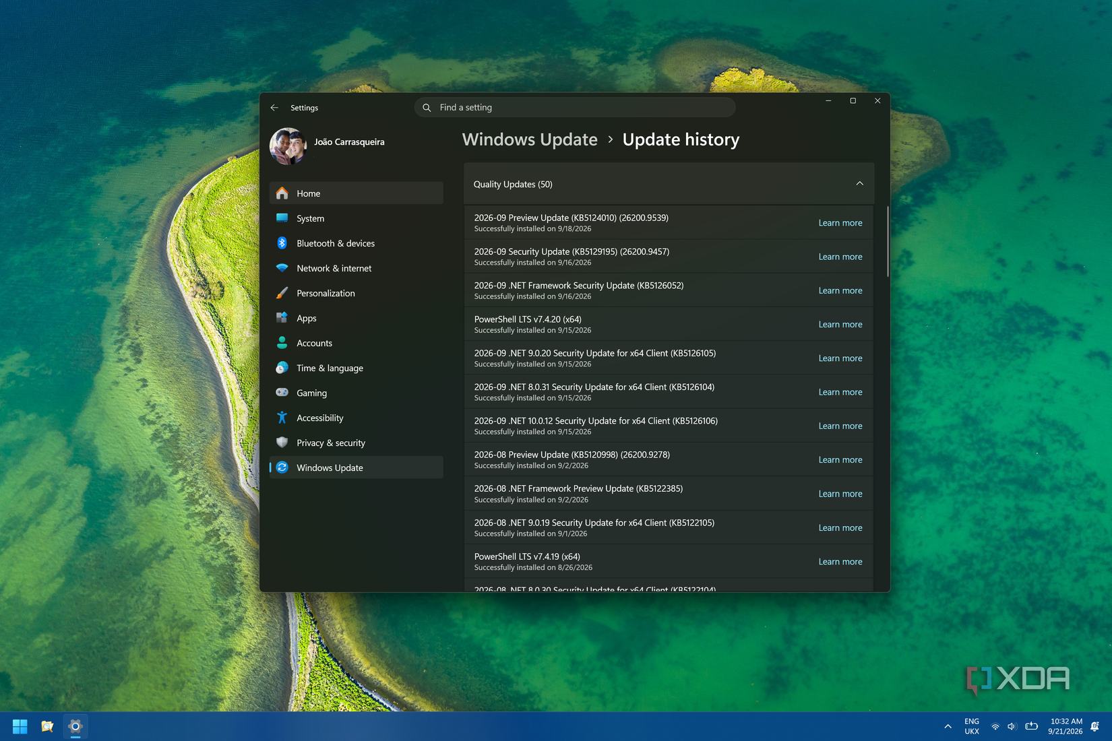Learn more about PowerShell LTS v7.4.19
The height and width of the screenshot is (741, 1112).
pyautogui.click(x=840, y=562)
